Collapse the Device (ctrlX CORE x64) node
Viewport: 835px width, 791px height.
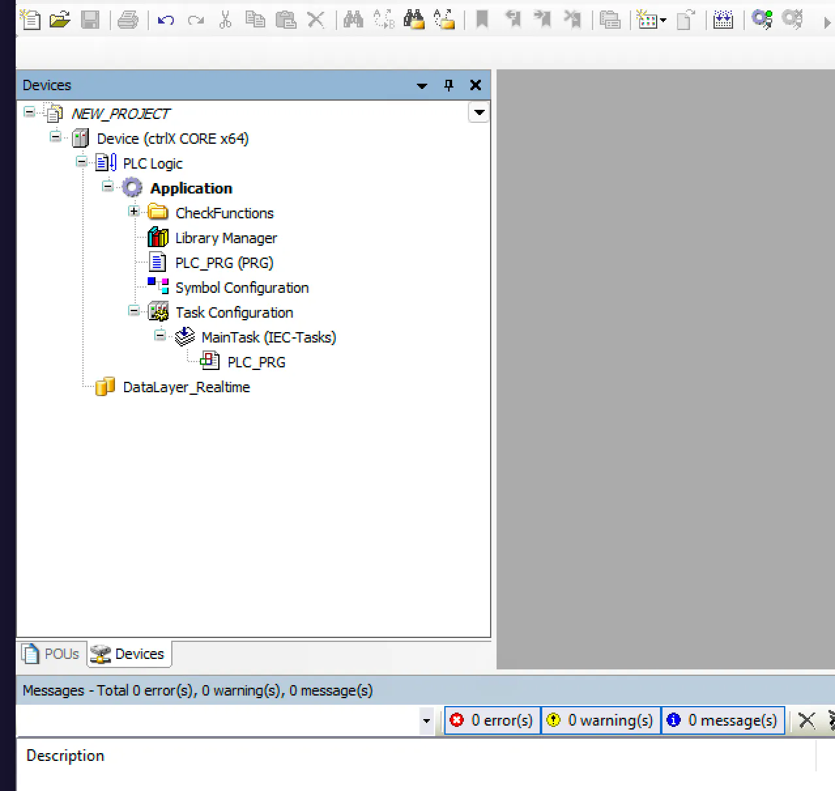(56, 137)
